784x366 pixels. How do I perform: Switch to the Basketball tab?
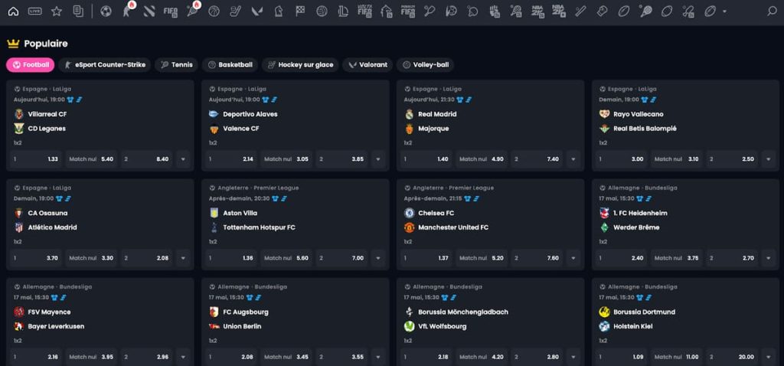tap(230, 64)
